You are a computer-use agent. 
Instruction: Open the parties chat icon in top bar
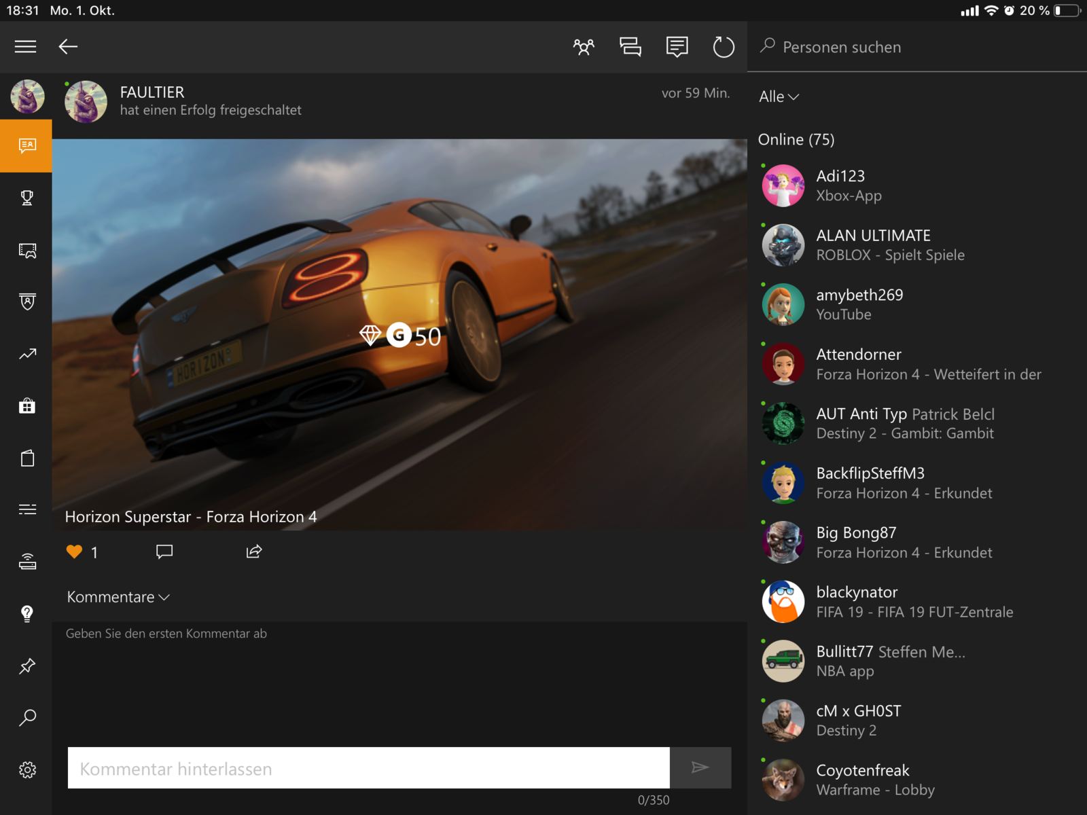(x=630, y=47)
